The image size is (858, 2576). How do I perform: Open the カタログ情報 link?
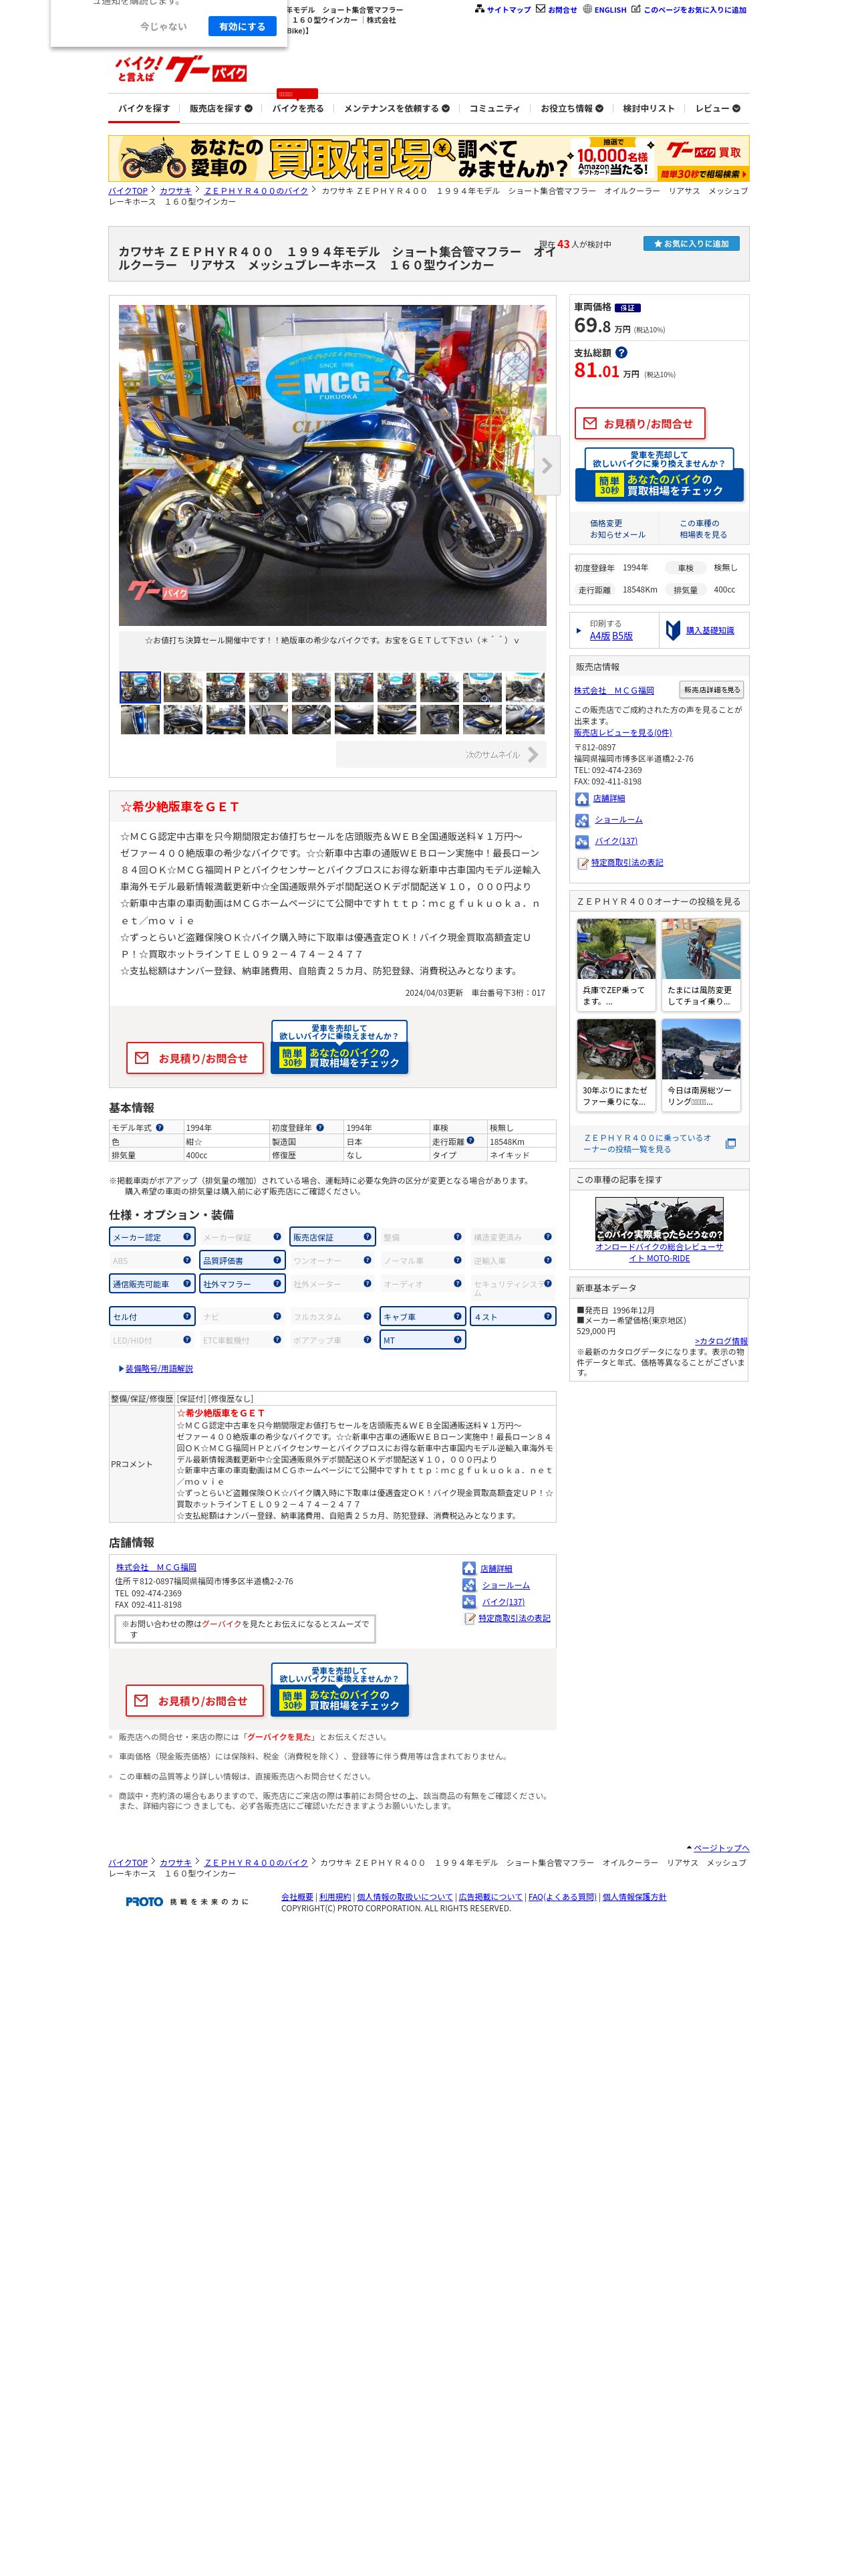(721, 1341)
